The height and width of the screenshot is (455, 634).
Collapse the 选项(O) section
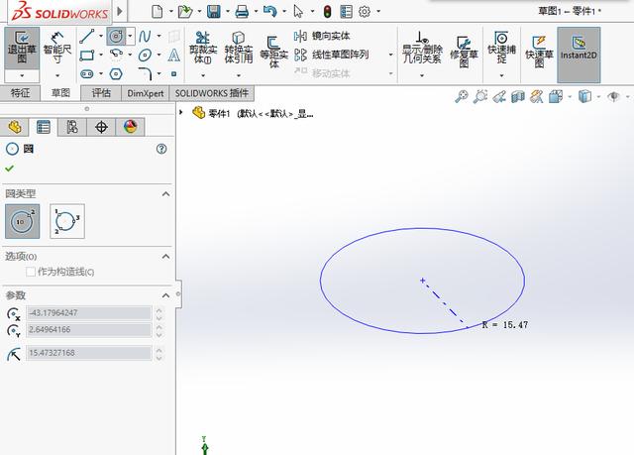click(165, 257)
